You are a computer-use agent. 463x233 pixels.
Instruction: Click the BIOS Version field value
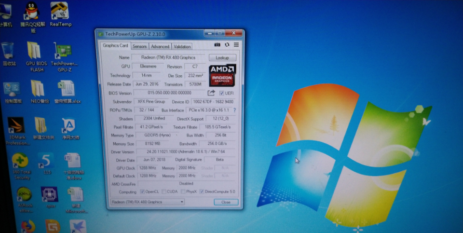pyautogui.click(x=169, y=93)
